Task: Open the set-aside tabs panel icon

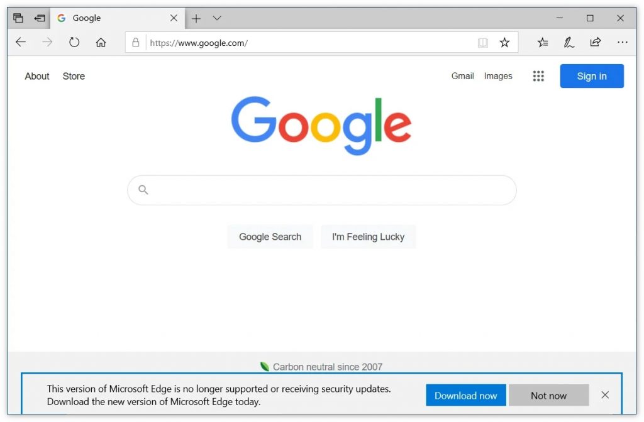Action: pos(18,18)
